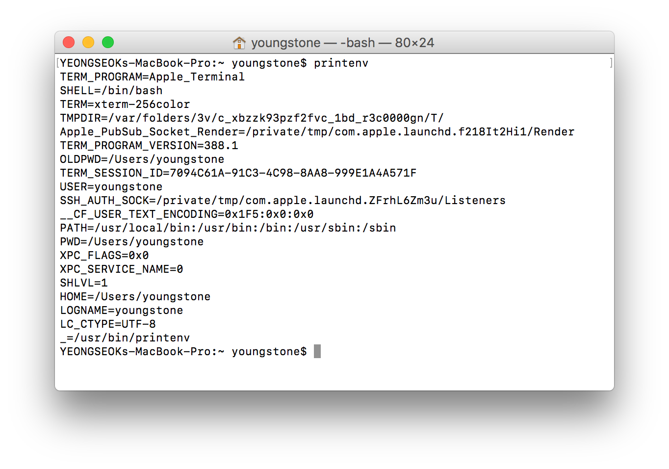Click the USER=youngstone output line
The width and height of the screenshot is (669, 469).
[x=111, y=186]
